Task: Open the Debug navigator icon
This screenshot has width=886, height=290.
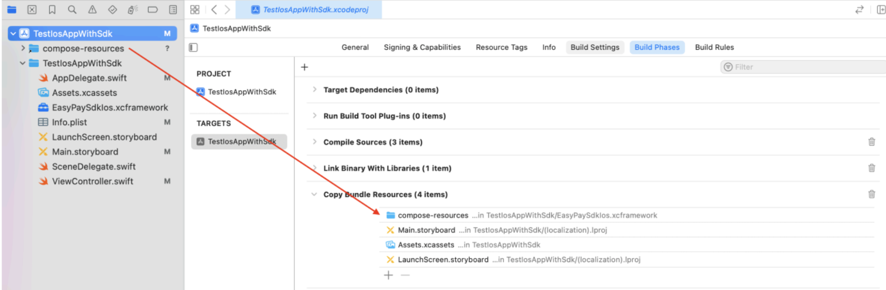Action: click(133, 9)
